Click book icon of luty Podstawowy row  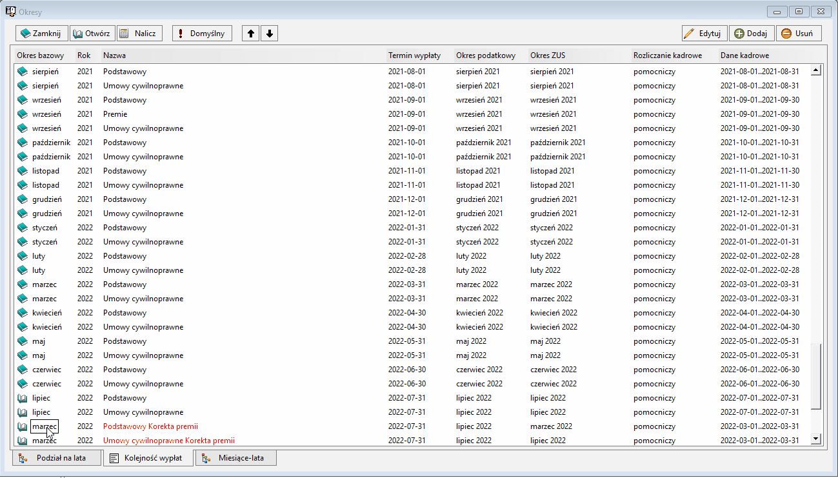coord(23,256)
